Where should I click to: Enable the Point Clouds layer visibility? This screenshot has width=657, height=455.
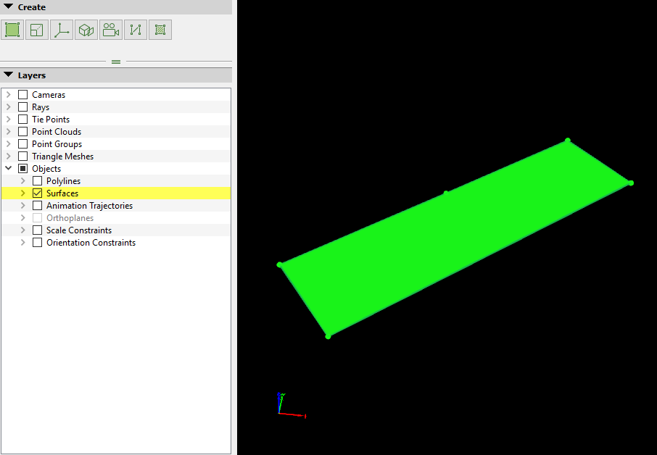(22, 131)
